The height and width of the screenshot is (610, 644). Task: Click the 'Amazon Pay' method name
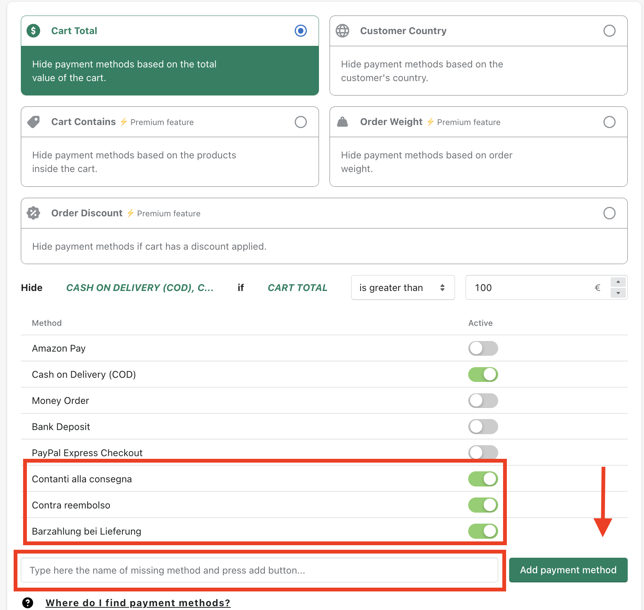59,348
